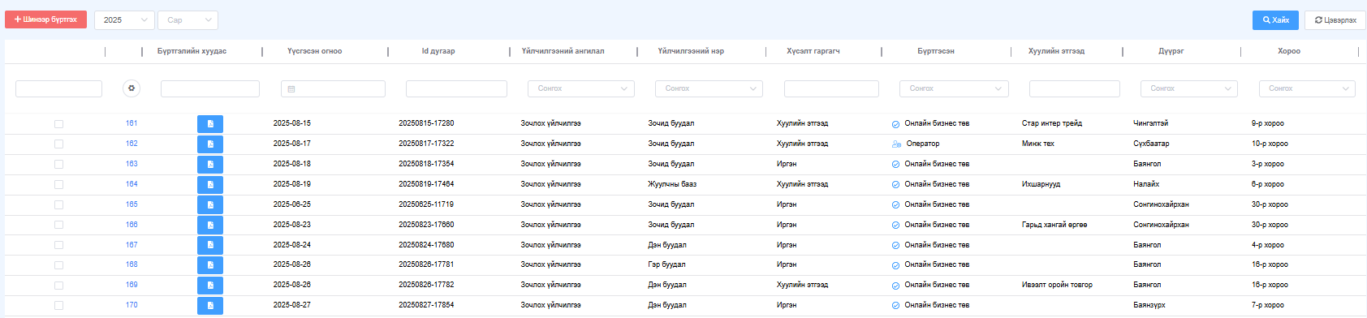Click calendar icon in date filter field
The width and height of the screenshot is (1367, 318).
(291, 89)
